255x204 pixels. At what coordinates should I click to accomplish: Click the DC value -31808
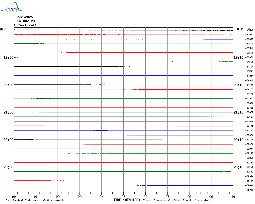click(249, 185)
